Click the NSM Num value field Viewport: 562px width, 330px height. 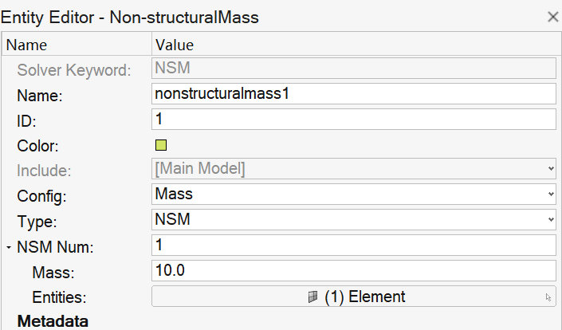pyautogui.click(x=354, y=245)
